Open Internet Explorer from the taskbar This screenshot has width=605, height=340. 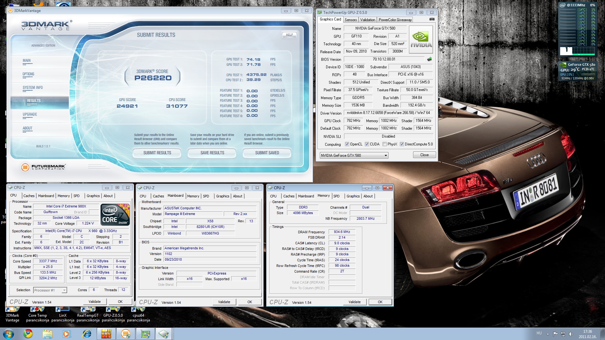[x=86, y=333]
